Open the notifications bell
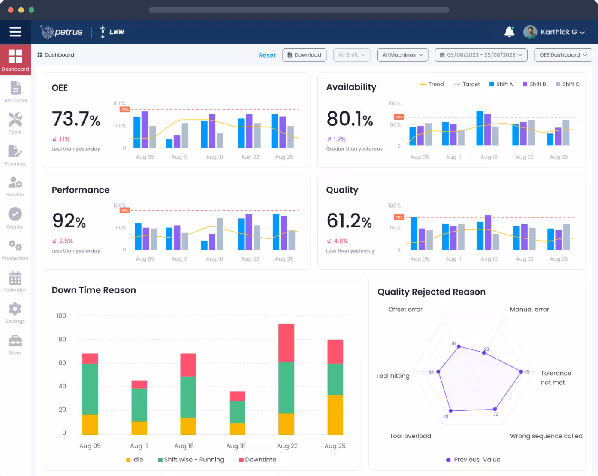This screenshot has height=476, width=598. pyautogui.click(x=509, y=32)
